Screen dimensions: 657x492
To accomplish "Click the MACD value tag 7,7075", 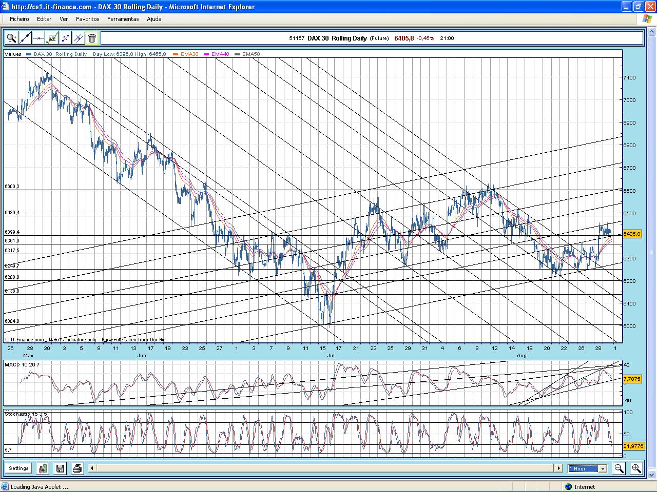I will [632, 379].
